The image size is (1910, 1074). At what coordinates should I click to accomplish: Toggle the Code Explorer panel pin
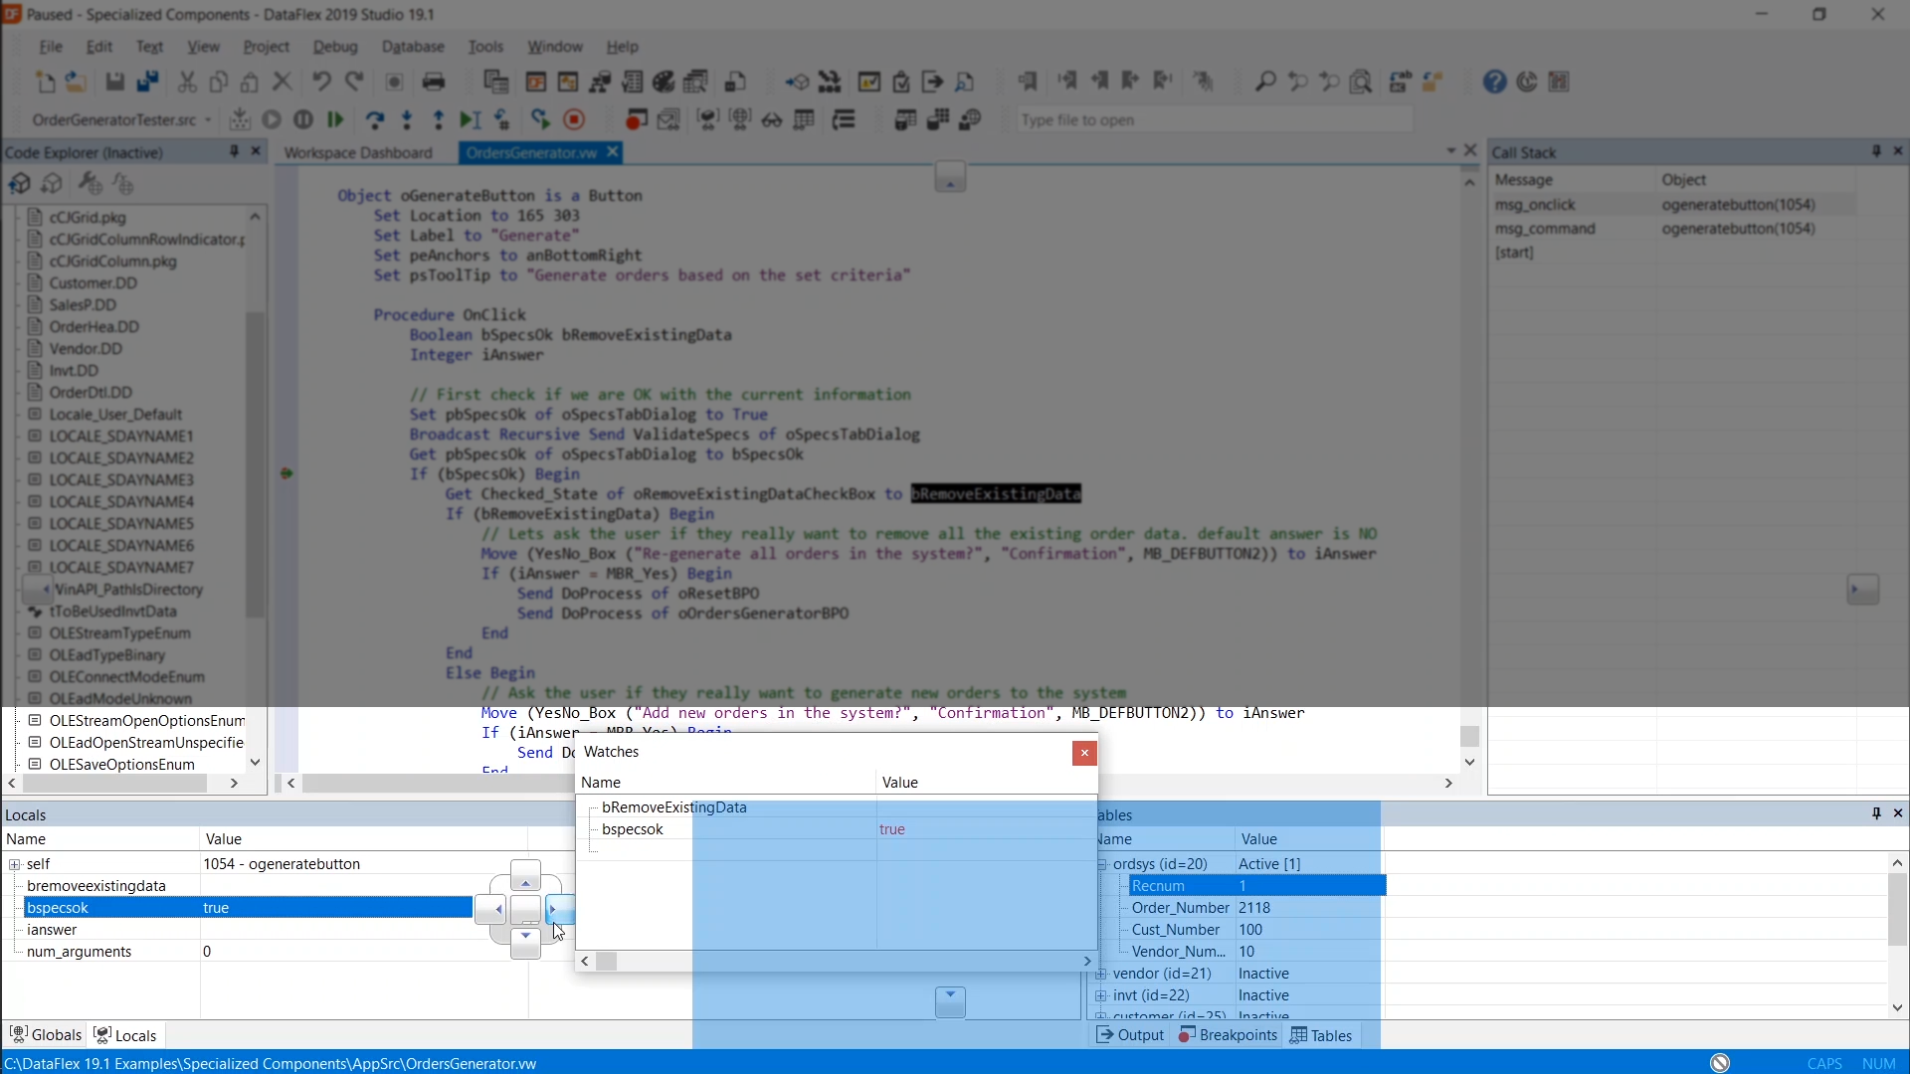click(x=234, y=151)
